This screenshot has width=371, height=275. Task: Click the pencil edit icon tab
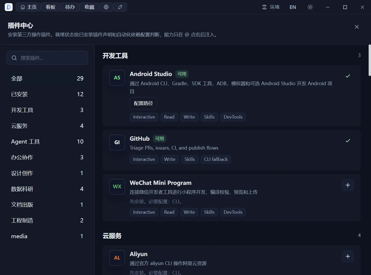tap(120, 7)
